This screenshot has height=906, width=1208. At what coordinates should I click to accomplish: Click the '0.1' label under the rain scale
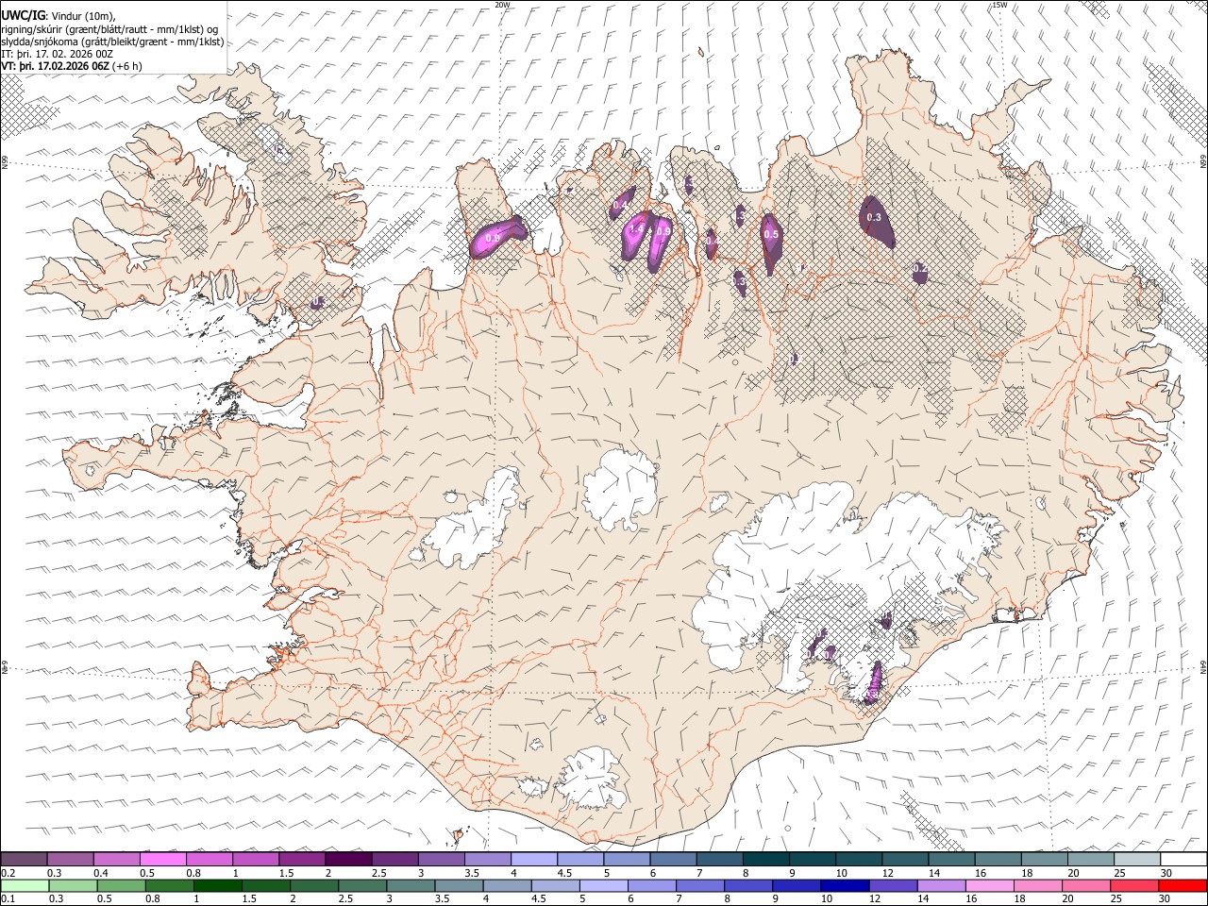(8, 898)
